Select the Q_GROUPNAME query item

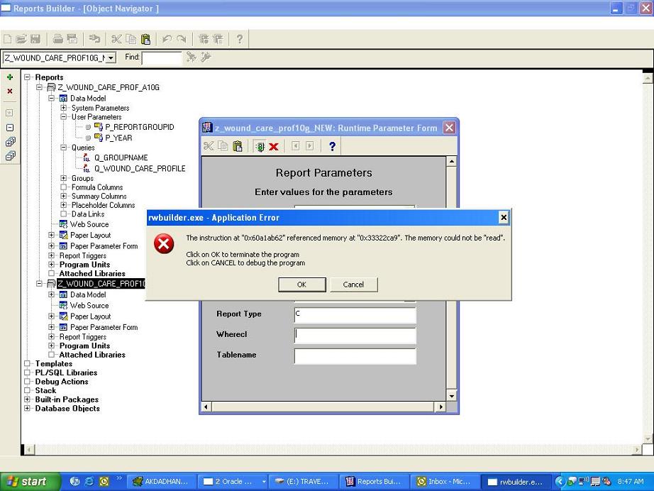click(x=121, y=158)
